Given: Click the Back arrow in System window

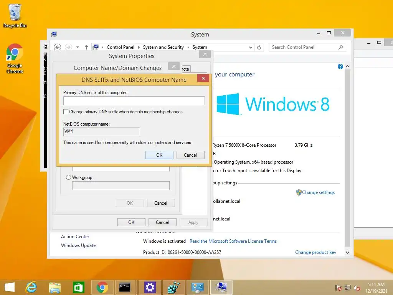Looking at the screenshot, I should [x=58, y=47].
